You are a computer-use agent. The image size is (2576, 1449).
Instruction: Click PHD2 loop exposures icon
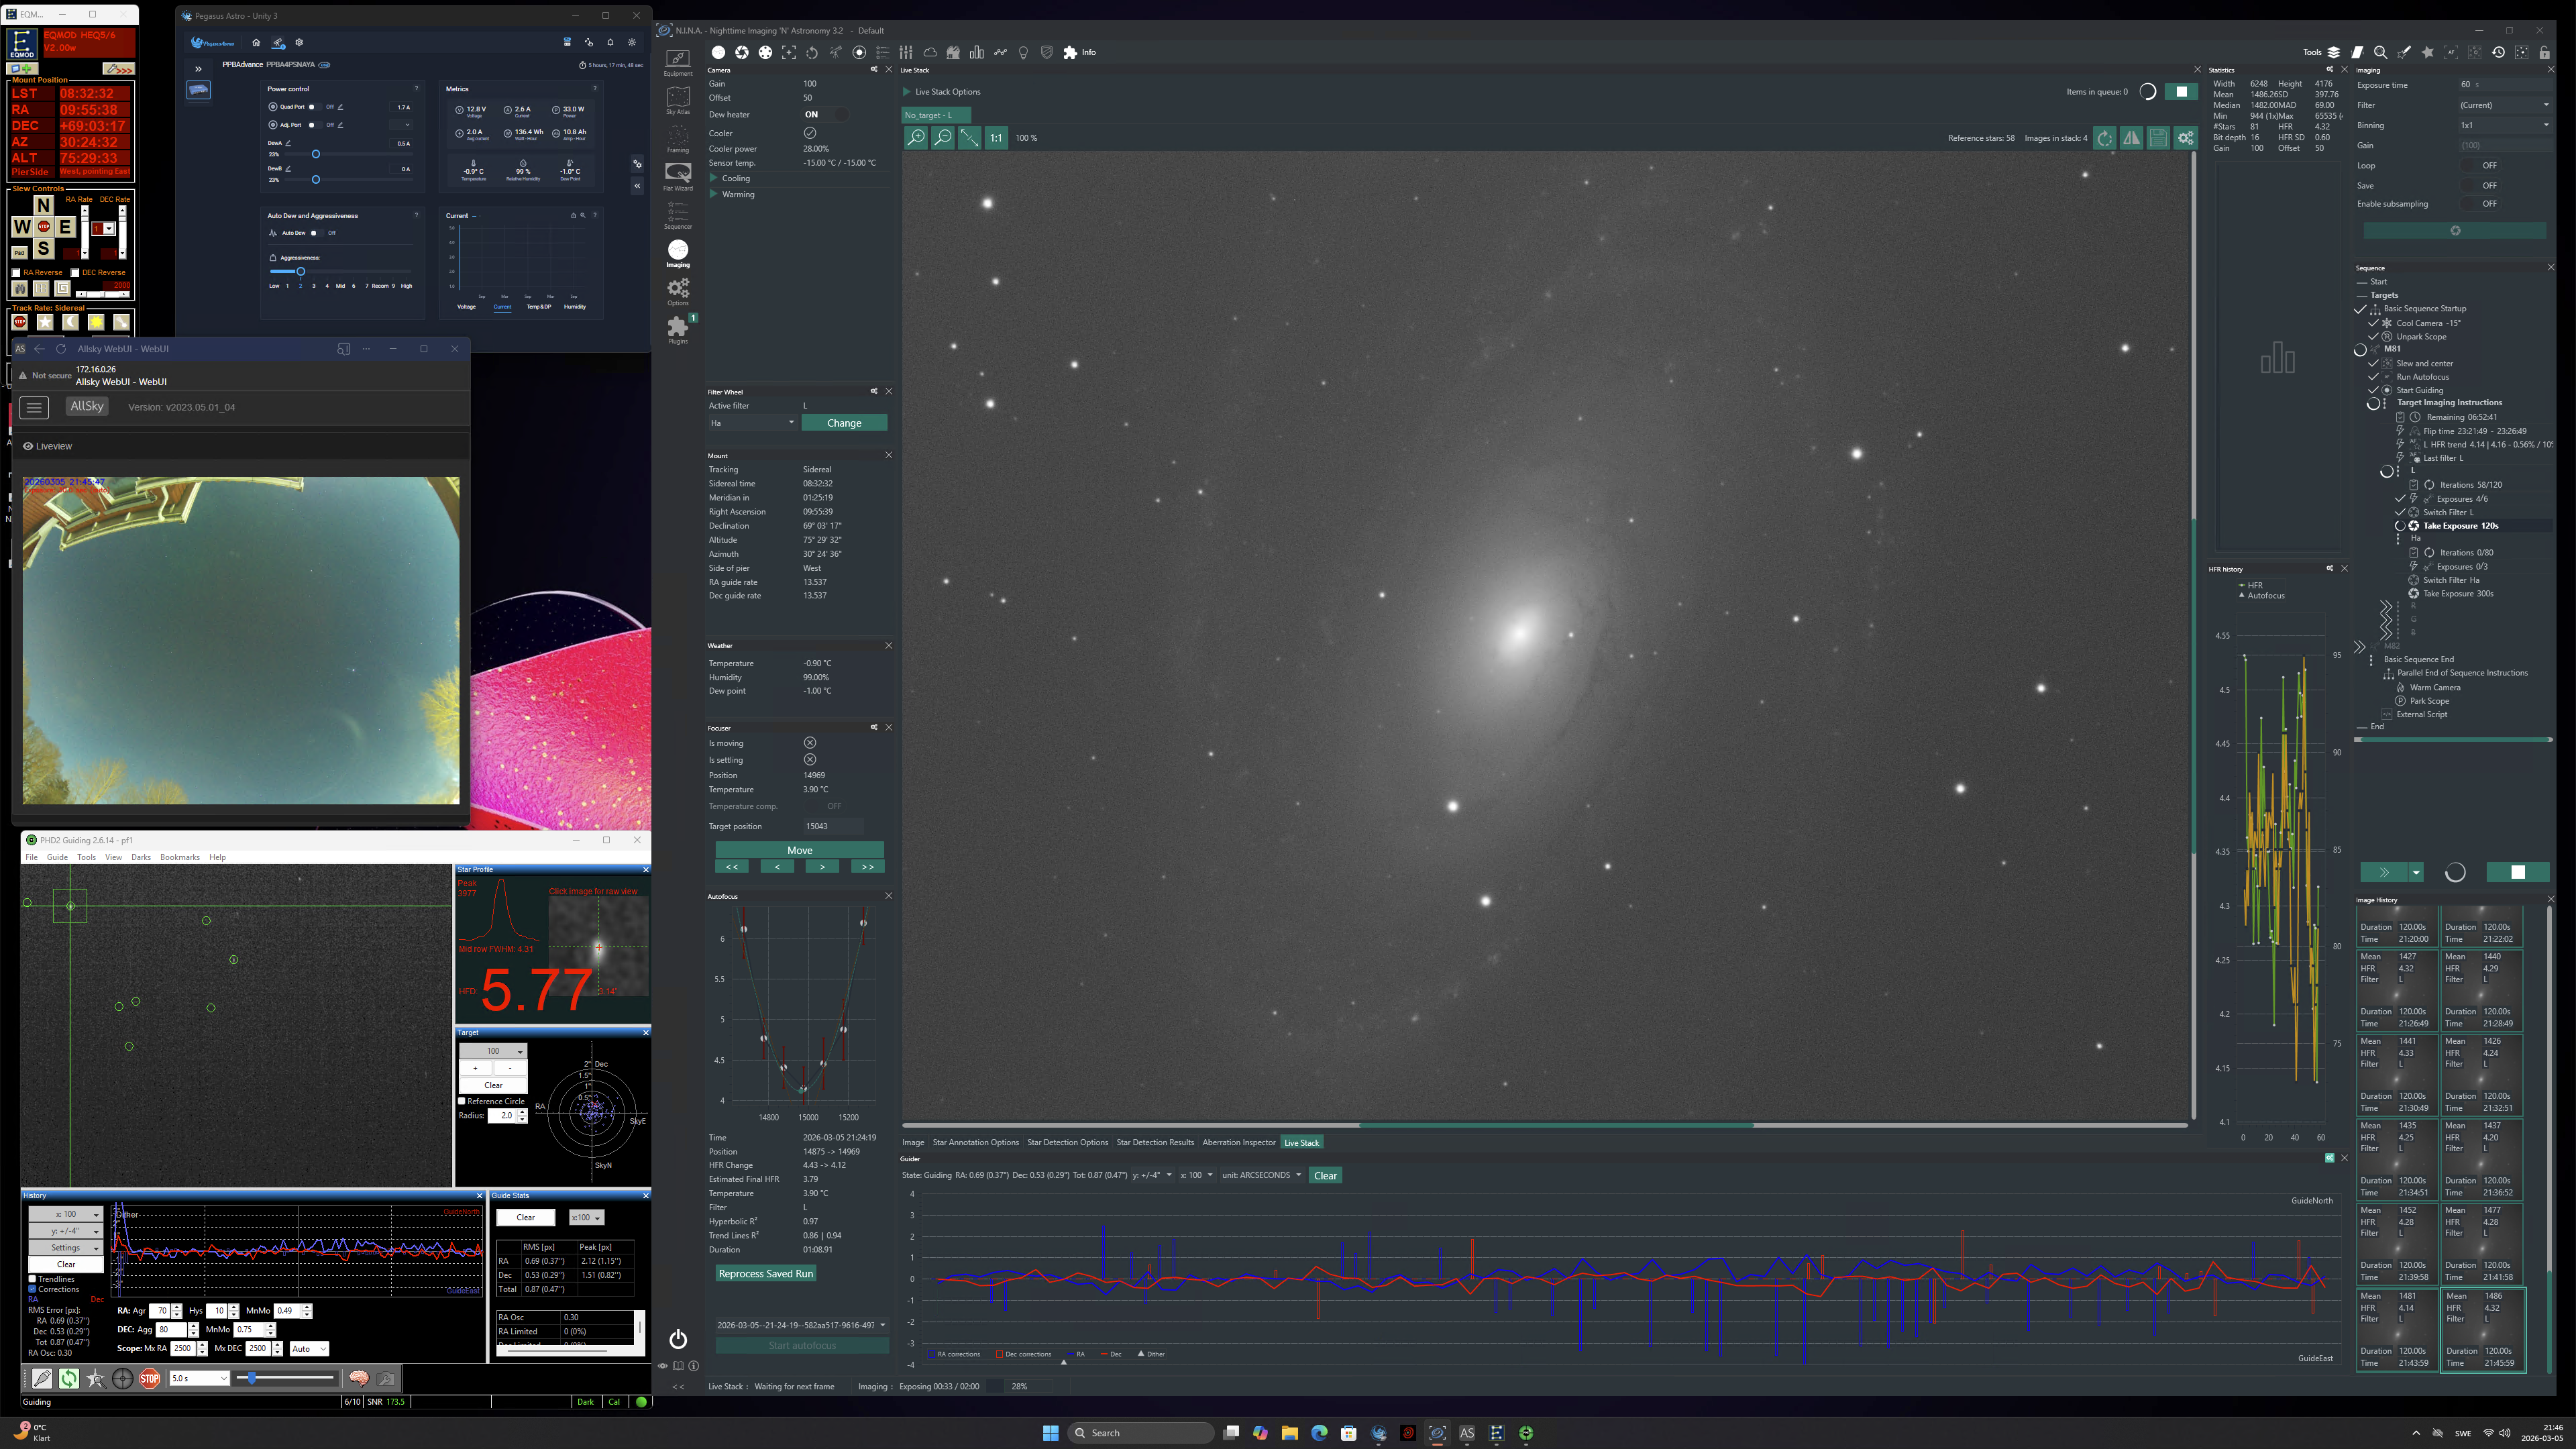click(68, 1379)
